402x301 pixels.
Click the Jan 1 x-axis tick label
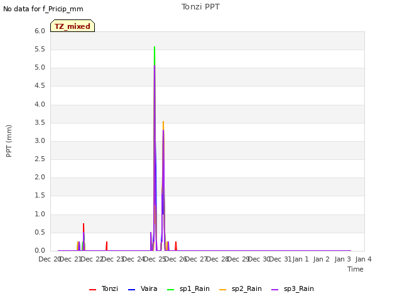tap(300, 260)
